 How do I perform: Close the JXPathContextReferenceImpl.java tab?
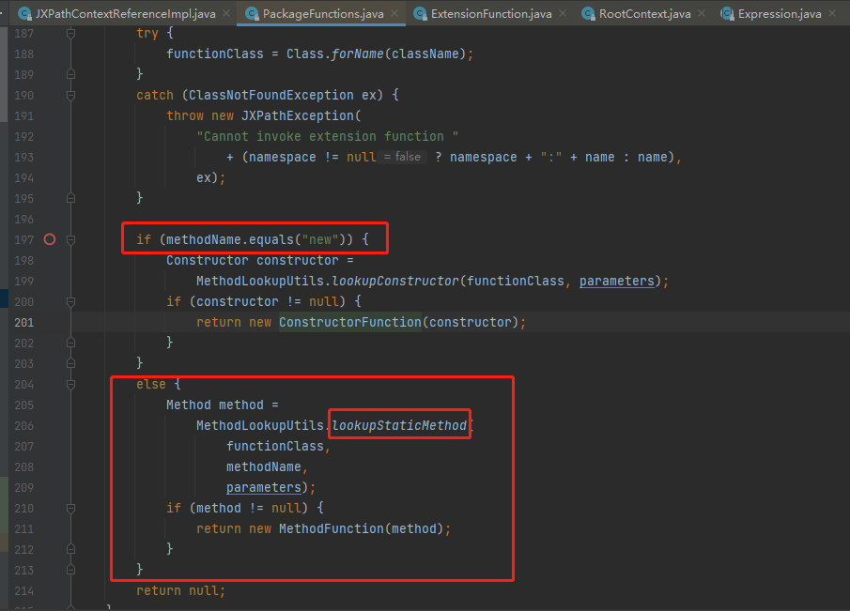tap(226, 13)
